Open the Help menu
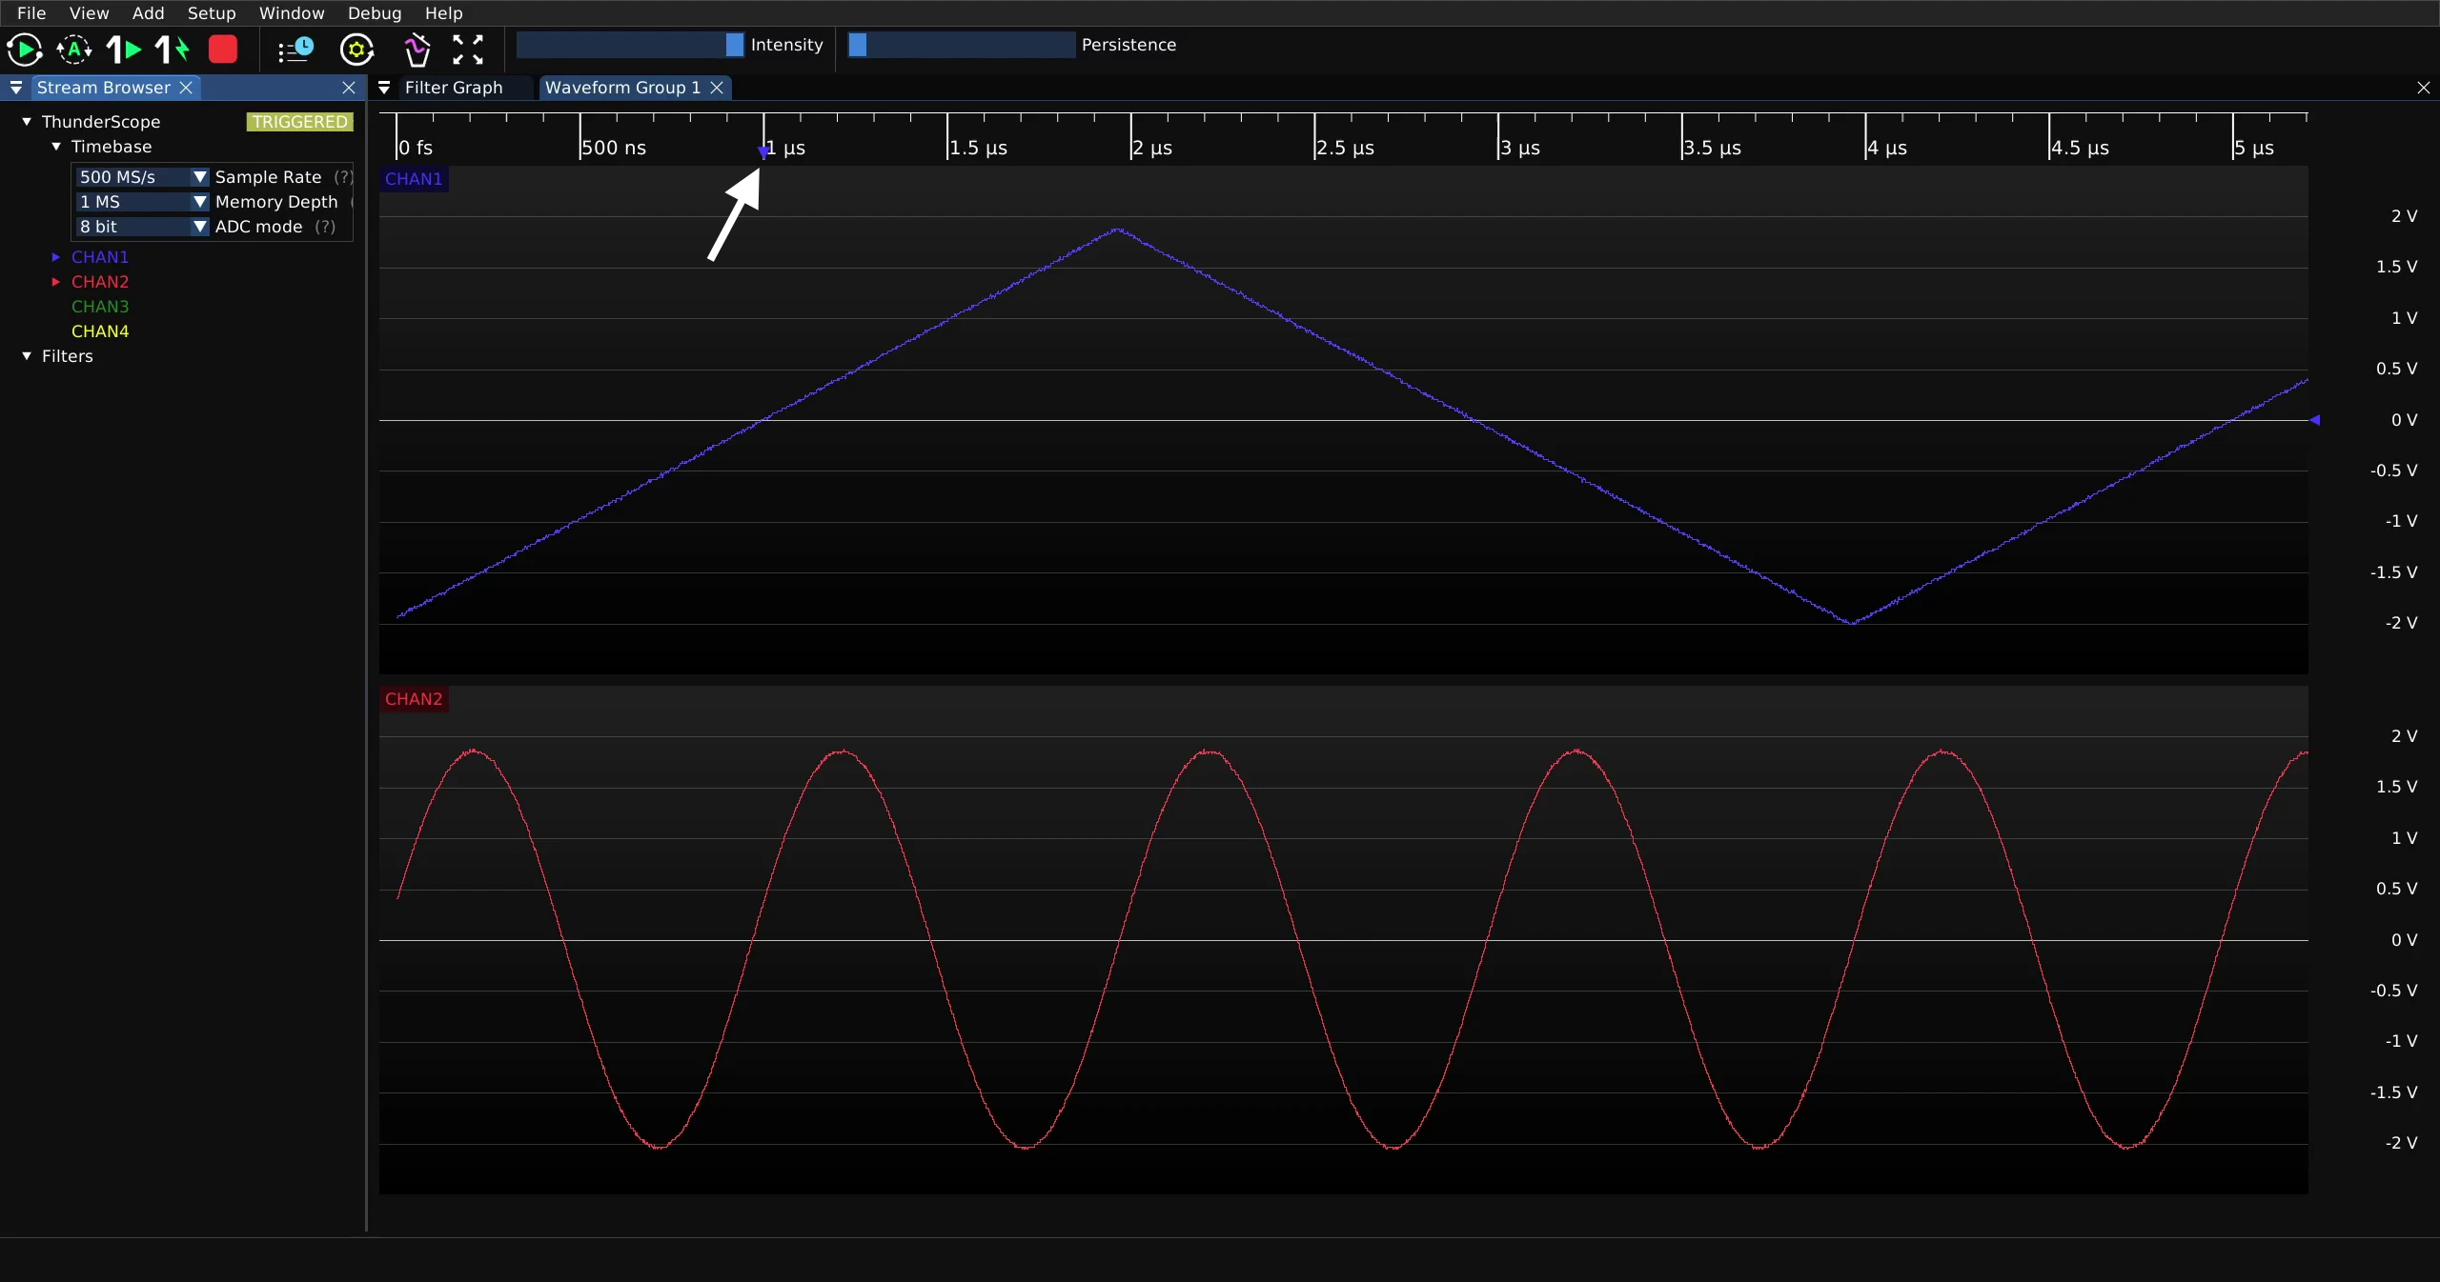This screenshot has height=1282, width=2440. pos(443,13)
